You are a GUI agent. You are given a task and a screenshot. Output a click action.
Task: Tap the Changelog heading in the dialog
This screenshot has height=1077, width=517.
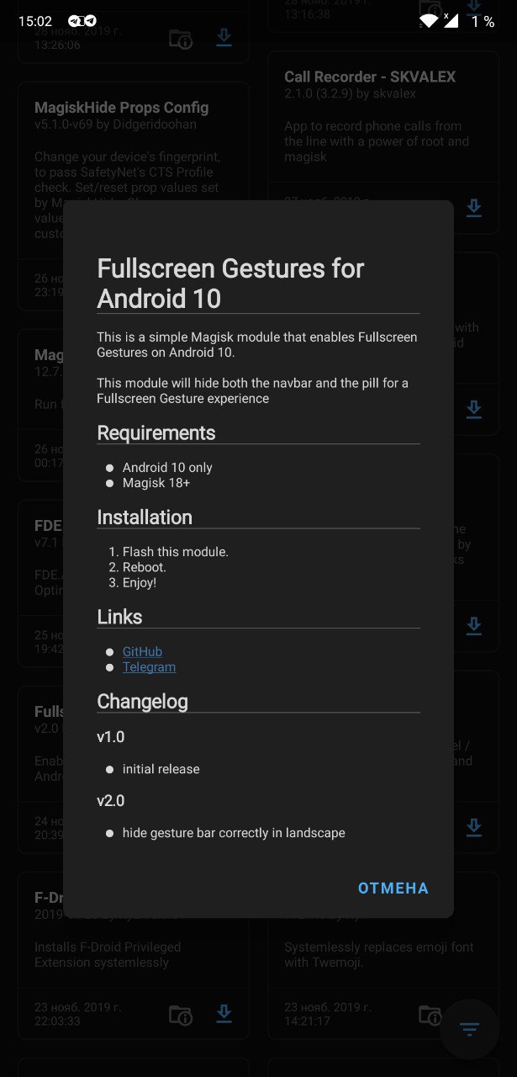(x=142, y=702)
